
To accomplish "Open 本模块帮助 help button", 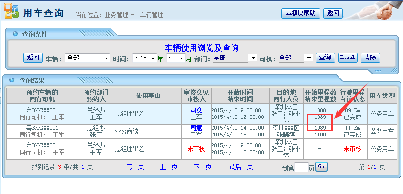I will pos(301,13).
